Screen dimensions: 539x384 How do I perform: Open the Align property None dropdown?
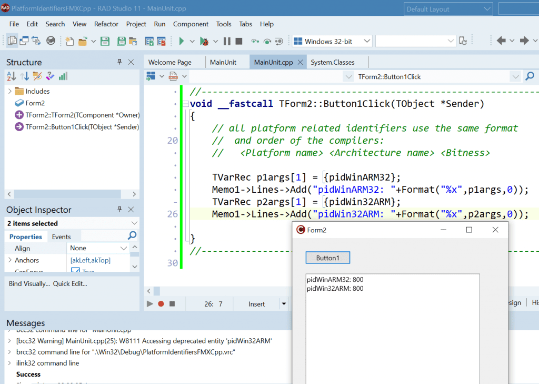click(x=124, y=248)
